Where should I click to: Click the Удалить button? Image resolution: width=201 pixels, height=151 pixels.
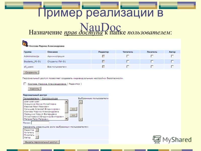[34, 89]
